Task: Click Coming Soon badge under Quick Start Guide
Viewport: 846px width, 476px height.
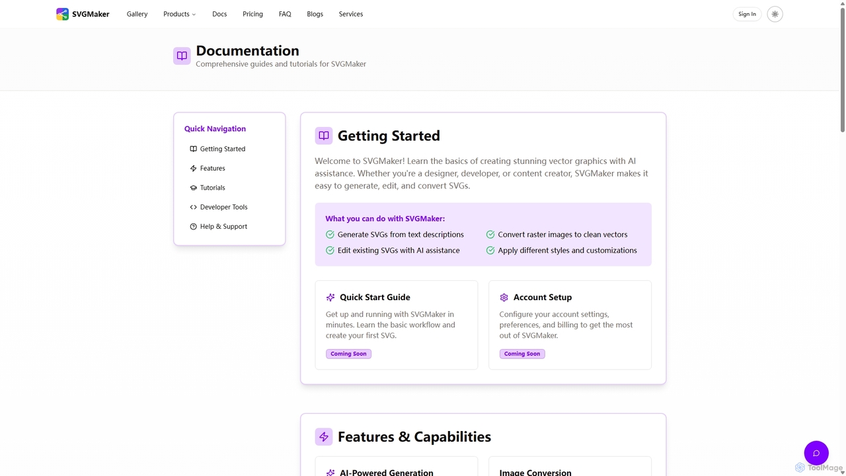Action: pyautogui.click(x=348, y=354)
